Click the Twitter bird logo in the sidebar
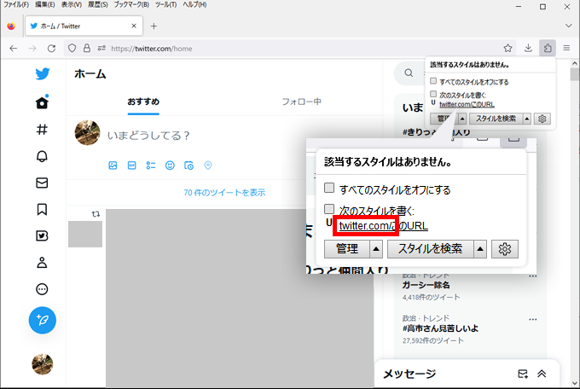This screenshot has width=580, height=389. point(43,73)
